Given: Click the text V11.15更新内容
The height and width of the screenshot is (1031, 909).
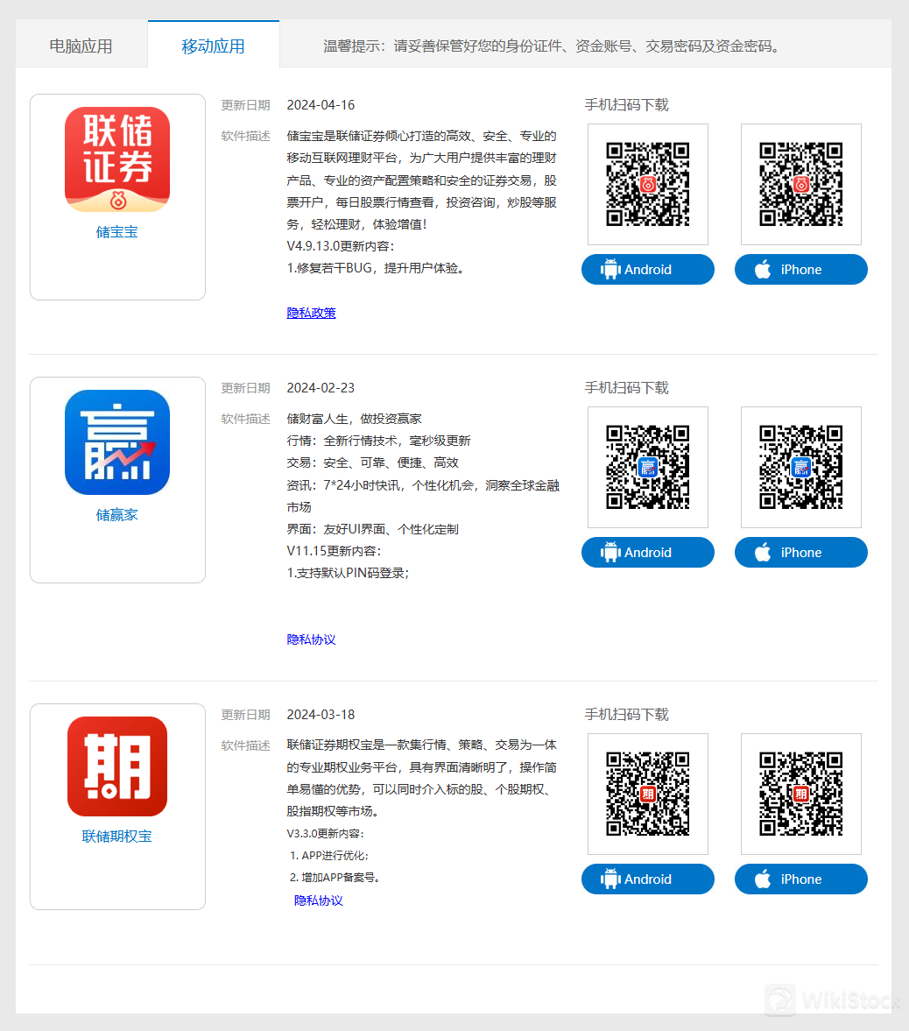Looking at the screenshot, I should tap(334, 551).
